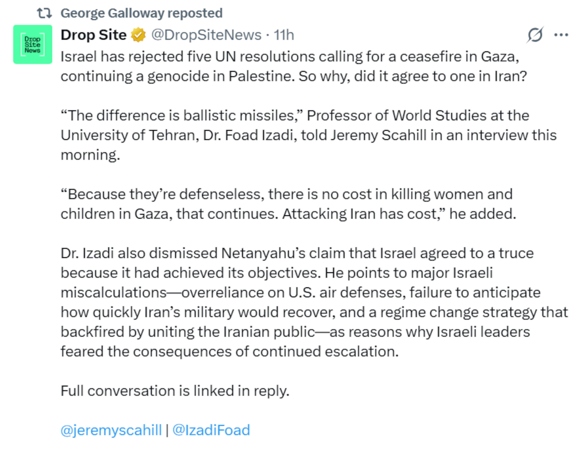Open George Galloway reposted label
The image size is (583, 449).
click(x=142, y=13)
